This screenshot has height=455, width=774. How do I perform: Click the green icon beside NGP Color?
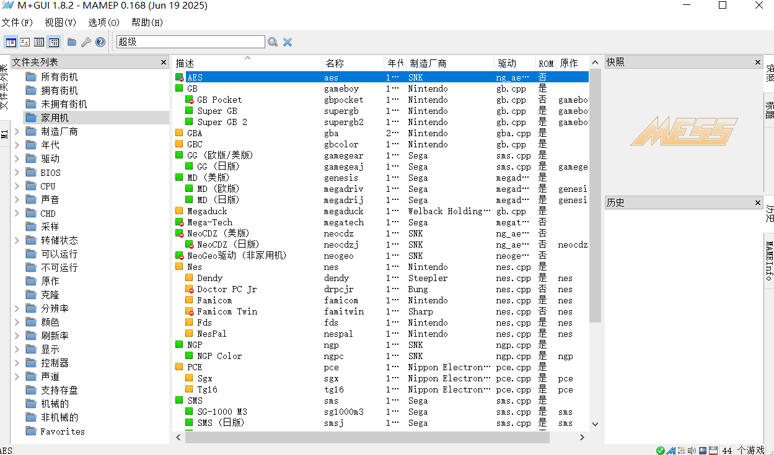[x=190, y=356]
